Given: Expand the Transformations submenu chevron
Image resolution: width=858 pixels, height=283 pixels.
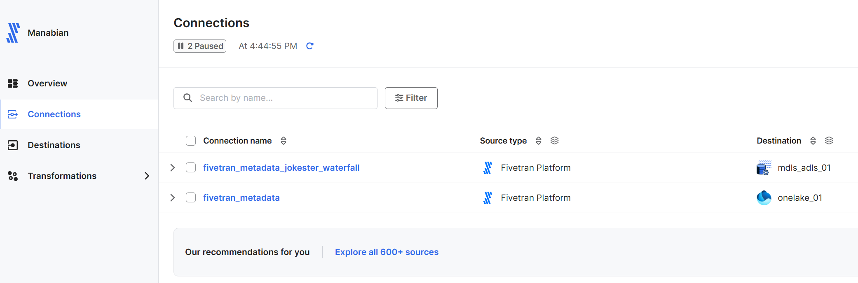Looking at the screenshot, I should (147, 176).
